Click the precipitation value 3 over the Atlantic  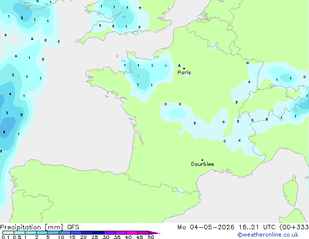21,115
